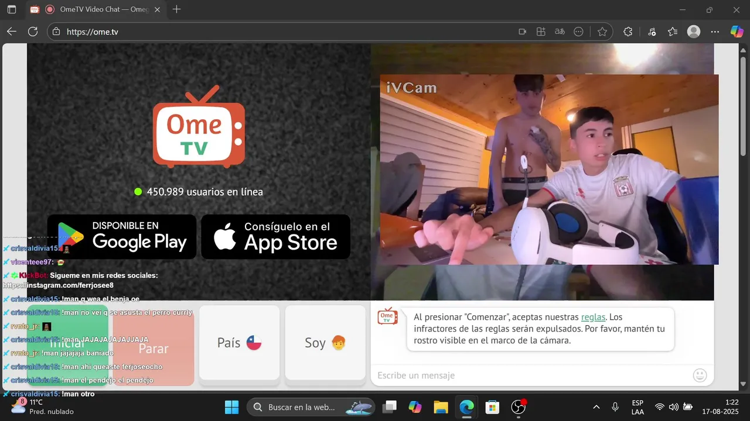Click the Parar button

(154, 344)
